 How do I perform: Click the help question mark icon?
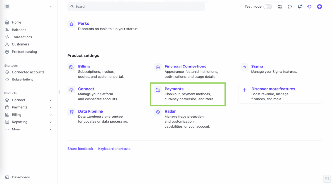tap(290, 6)
